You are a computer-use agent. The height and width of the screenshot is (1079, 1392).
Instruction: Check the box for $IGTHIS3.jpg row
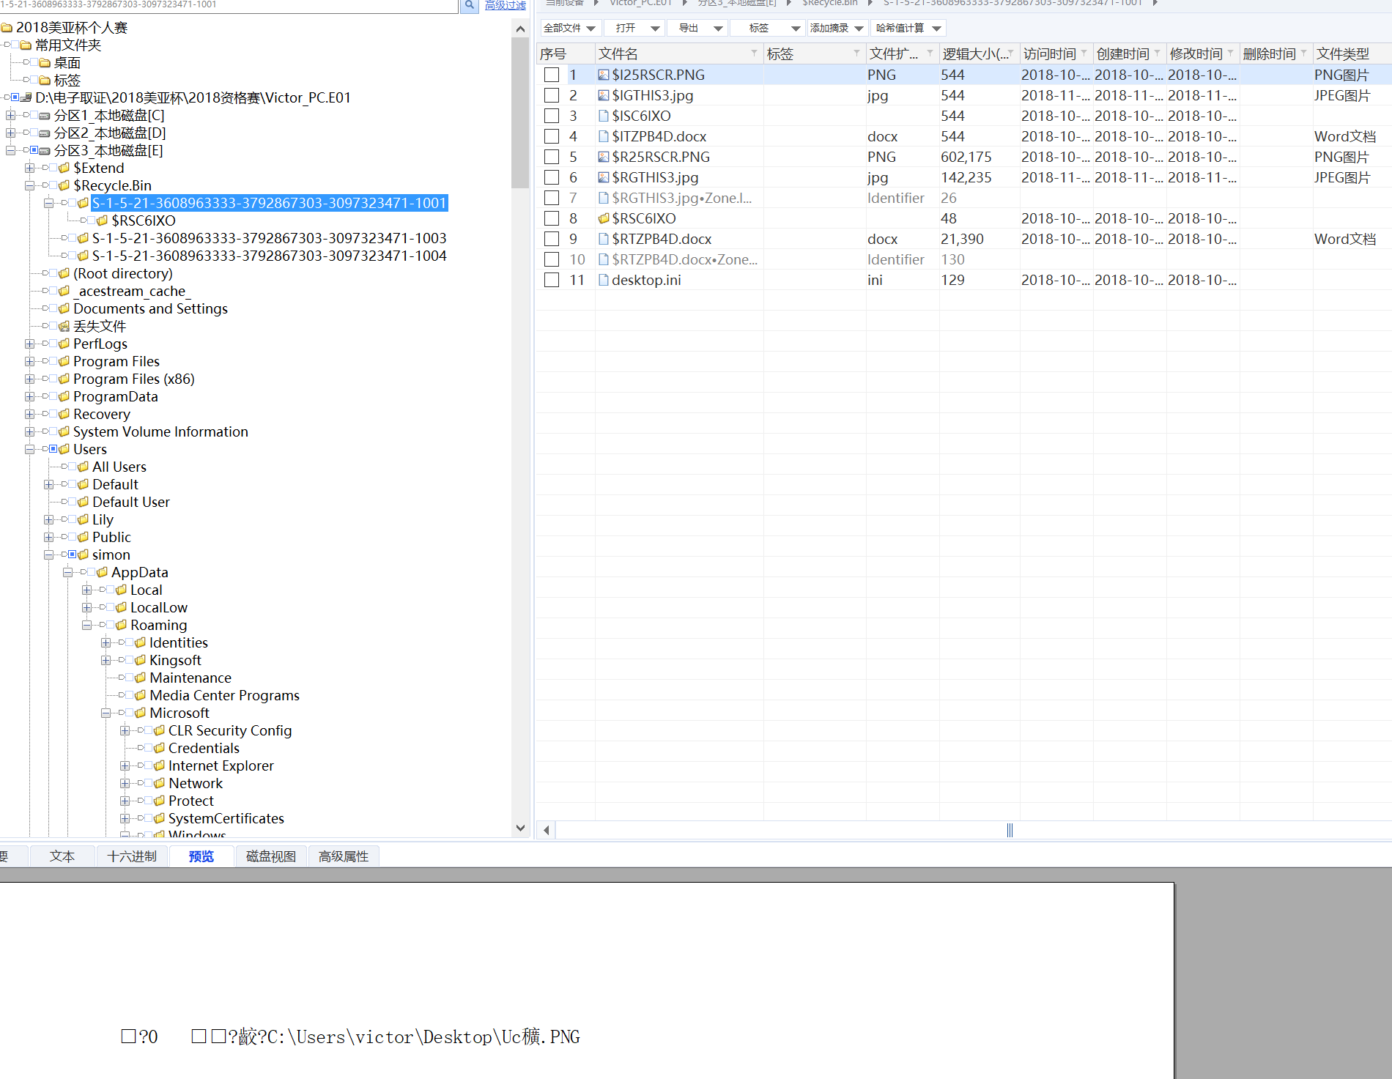(552, 95)
